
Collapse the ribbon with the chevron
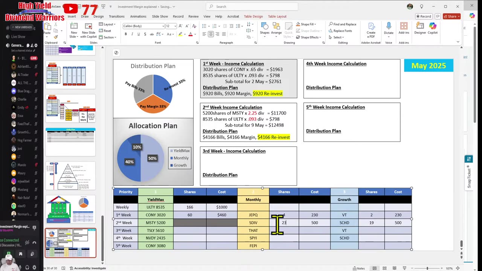(x=458, y=42)
